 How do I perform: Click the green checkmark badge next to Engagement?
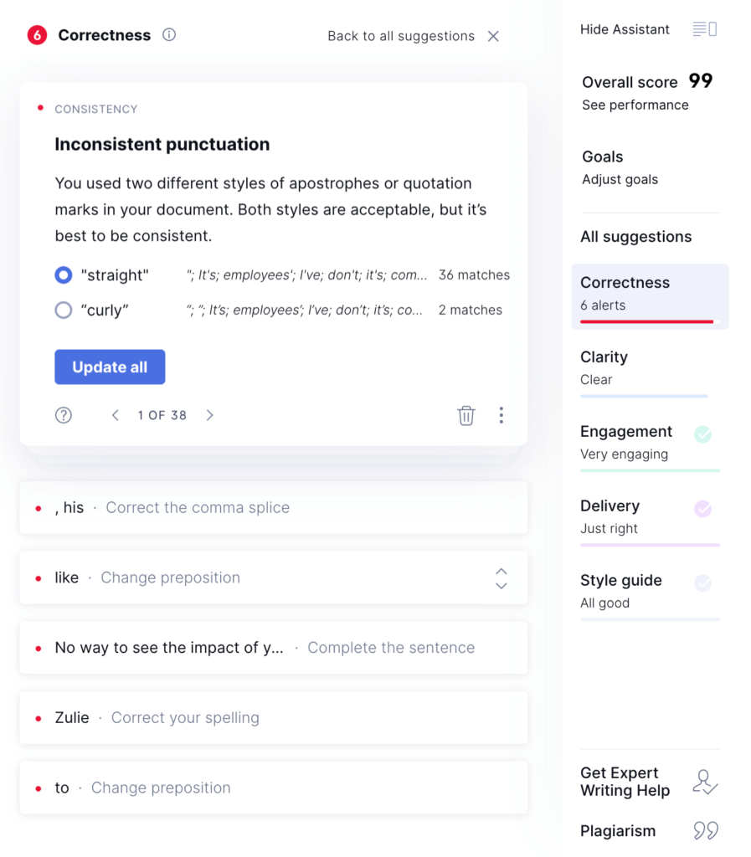point(703,435)
